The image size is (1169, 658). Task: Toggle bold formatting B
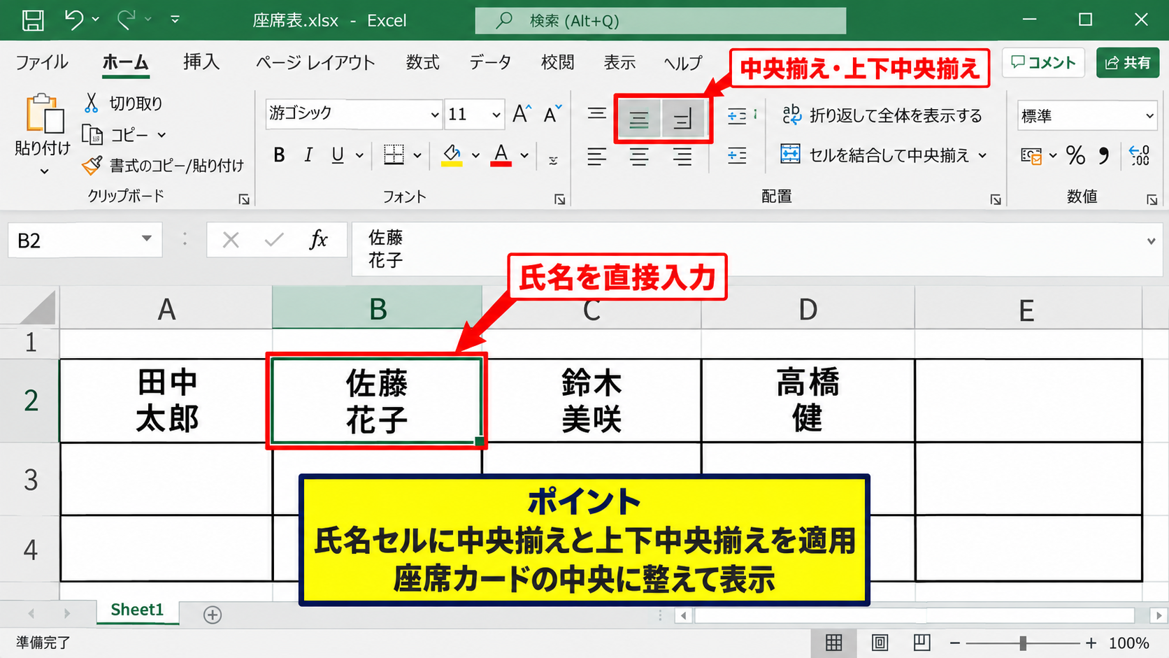click(x=279, y=155)
